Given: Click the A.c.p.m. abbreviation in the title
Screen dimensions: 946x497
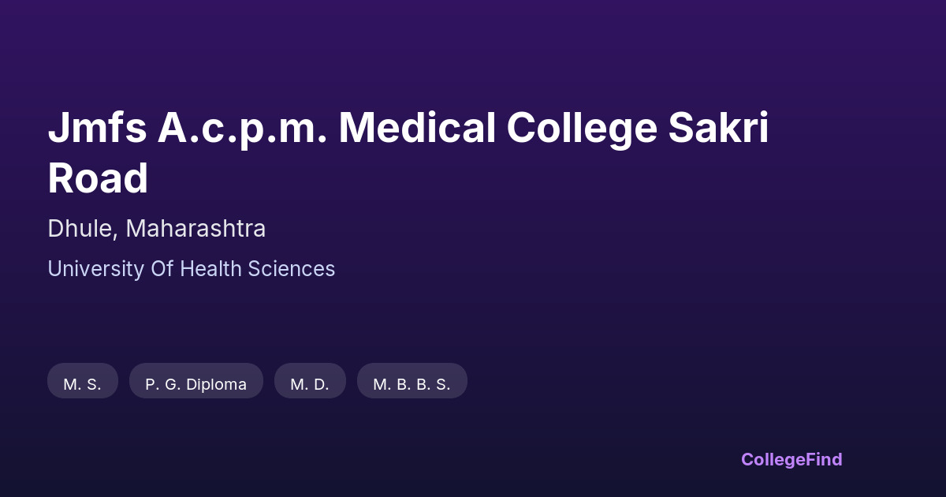Looking at the screenshot, I should [x=242, y=128].
